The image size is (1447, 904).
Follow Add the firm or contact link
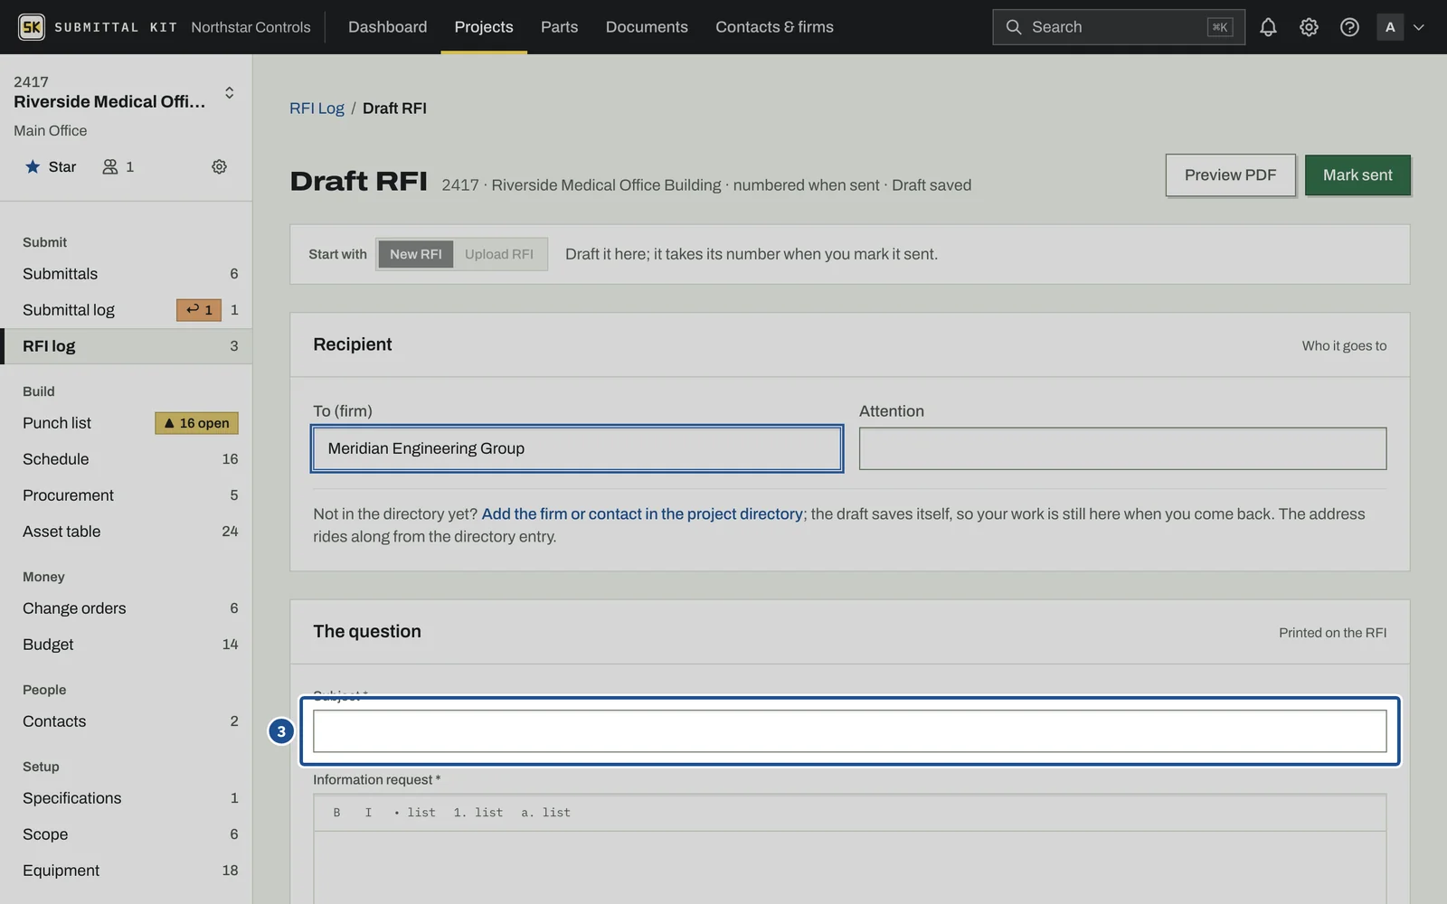coord(642,513)
